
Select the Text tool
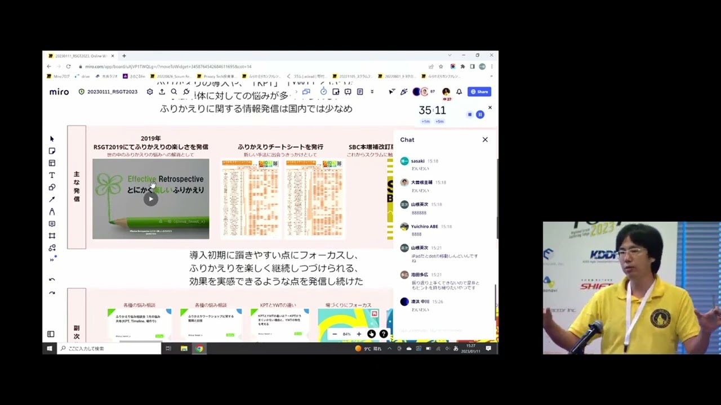tap(52, 175)
